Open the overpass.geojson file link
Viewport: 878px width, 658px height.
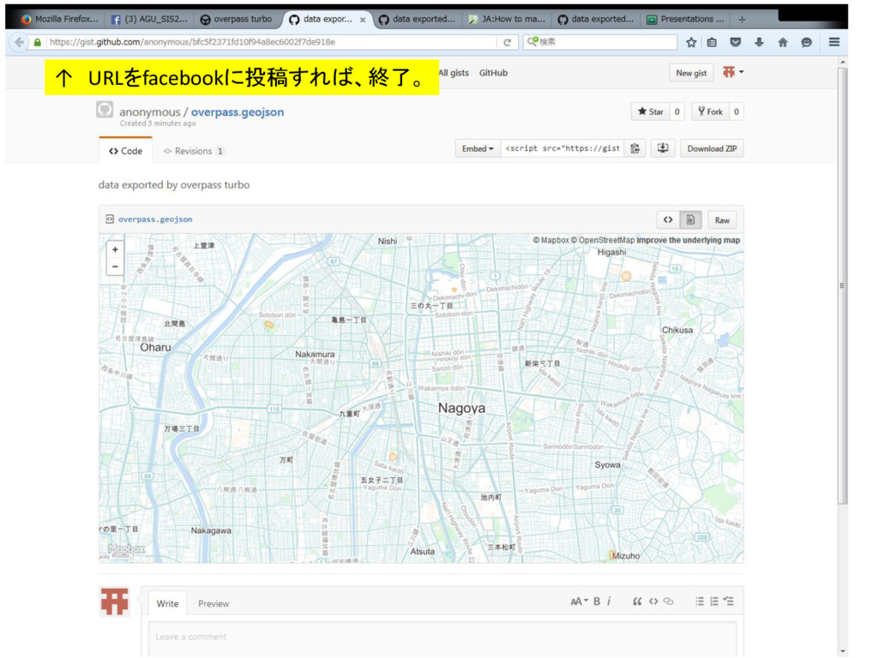coord(155,219)
